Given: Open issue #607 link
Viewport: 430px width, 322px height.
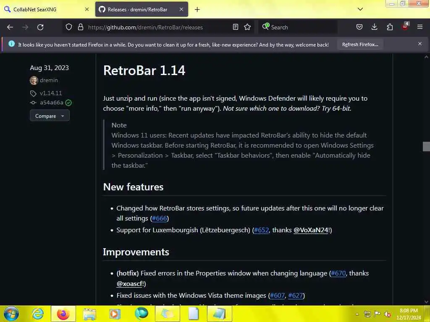Looking at the screenshot, I should tap(277, 296).
